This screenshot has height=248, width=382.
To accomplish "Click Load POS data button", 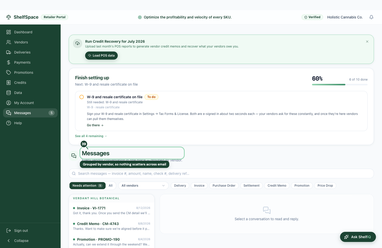I will [x=101, y=56].
